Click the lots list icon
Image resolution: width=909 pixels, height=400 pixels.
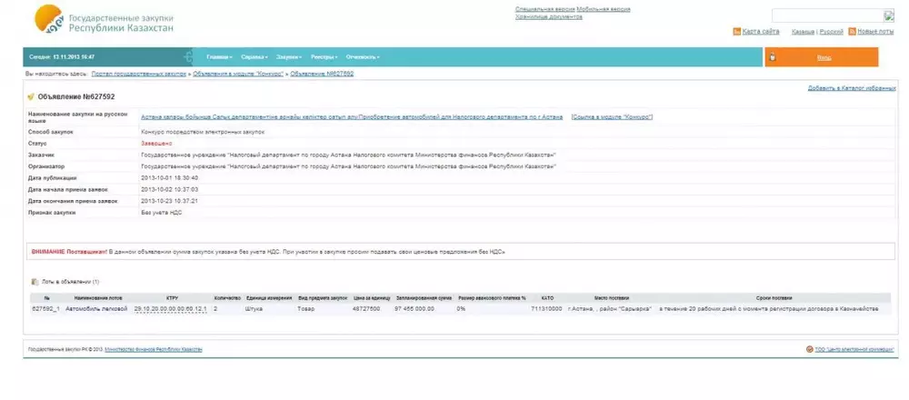click(35, 282)
